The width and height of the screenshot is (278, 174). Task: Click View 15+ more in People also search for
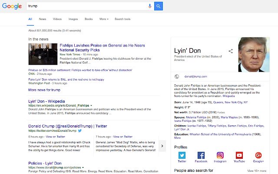[x=257, y=171]
